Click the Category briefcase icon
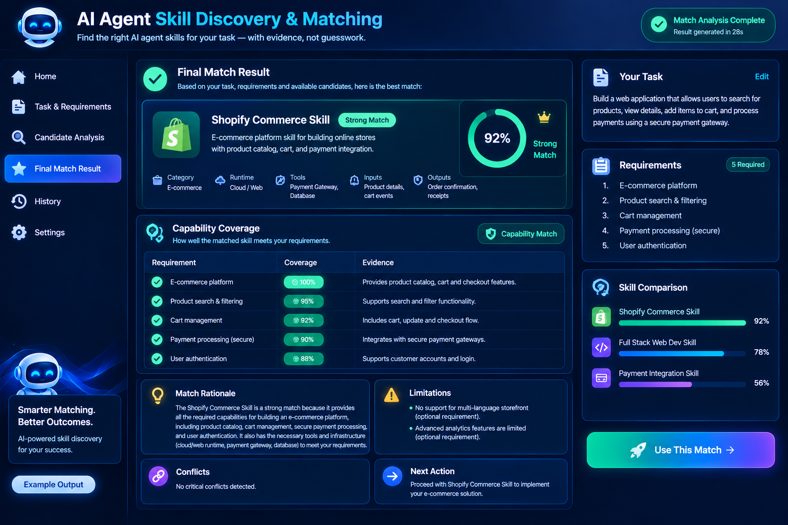 click(157, 180)
